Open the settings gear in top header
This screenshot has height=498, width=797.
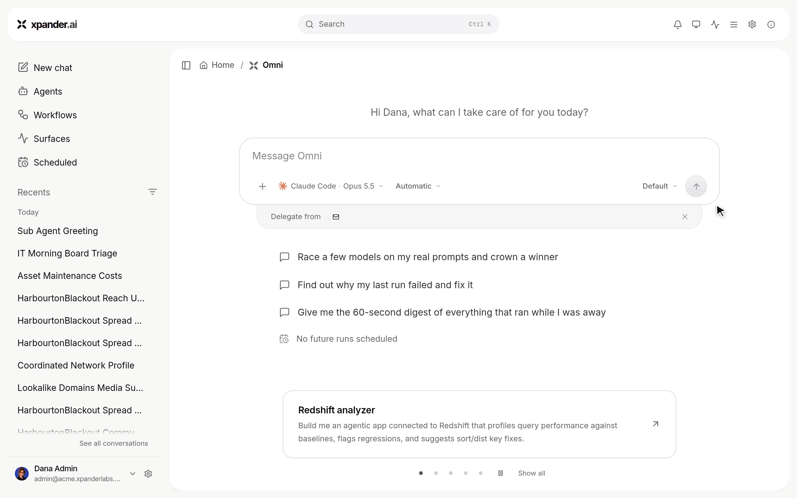point(752,24)
